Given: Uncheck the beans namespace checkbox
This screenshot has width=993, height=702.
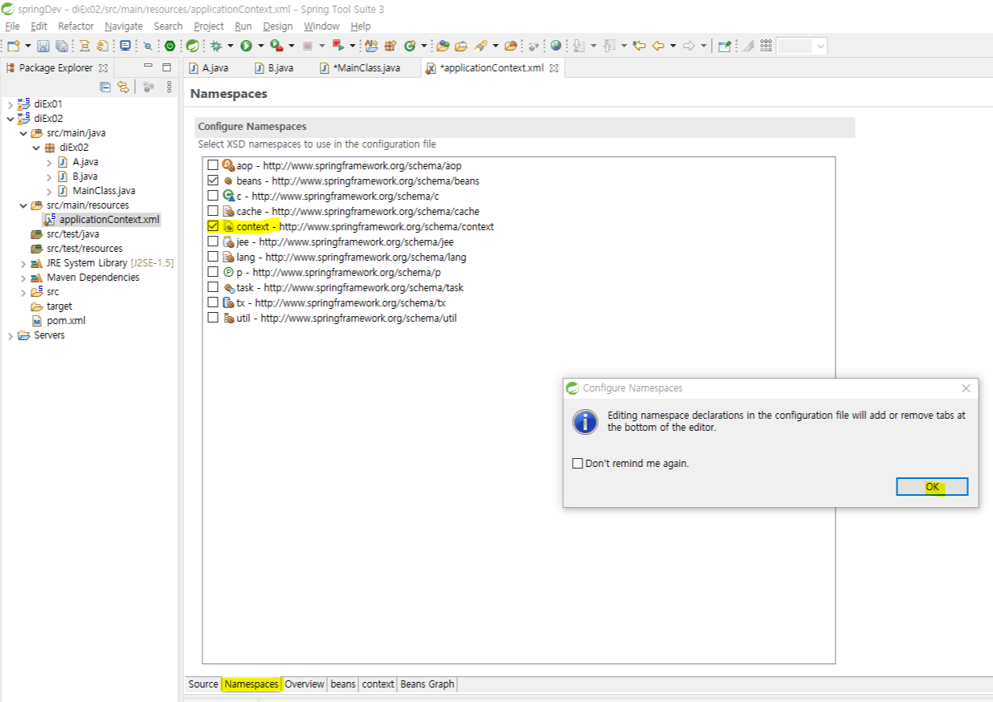Looking at the screenshot, I should tap(213, 181).
